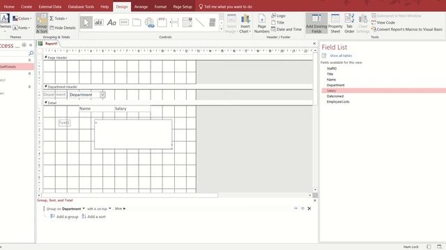Select the Button control
This screenshot has height=250, width=446.
coord(124,22)
